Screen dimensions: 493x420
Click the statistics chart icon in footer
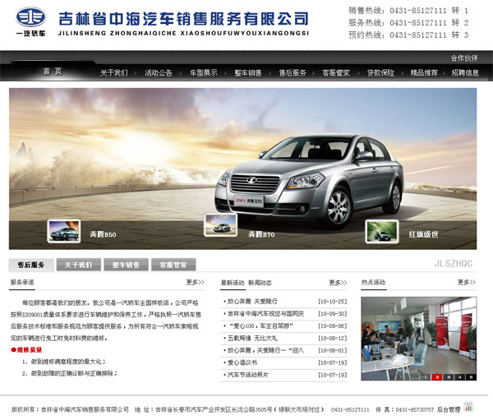pyautogui.click(x=468, y=407)
